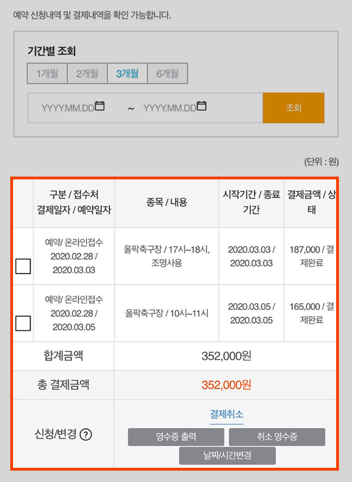
Task: Open the start date calendar icon
Action: coord(99,106)
